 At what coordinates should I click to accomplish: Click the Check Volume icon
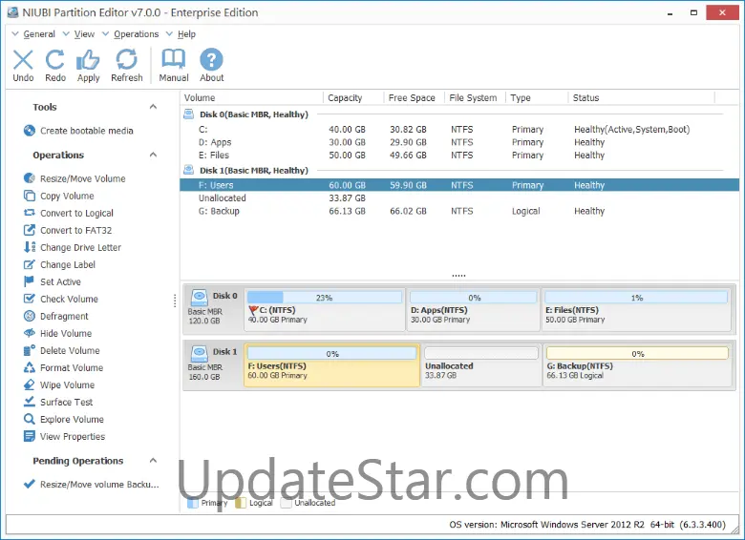click(30, 299)
